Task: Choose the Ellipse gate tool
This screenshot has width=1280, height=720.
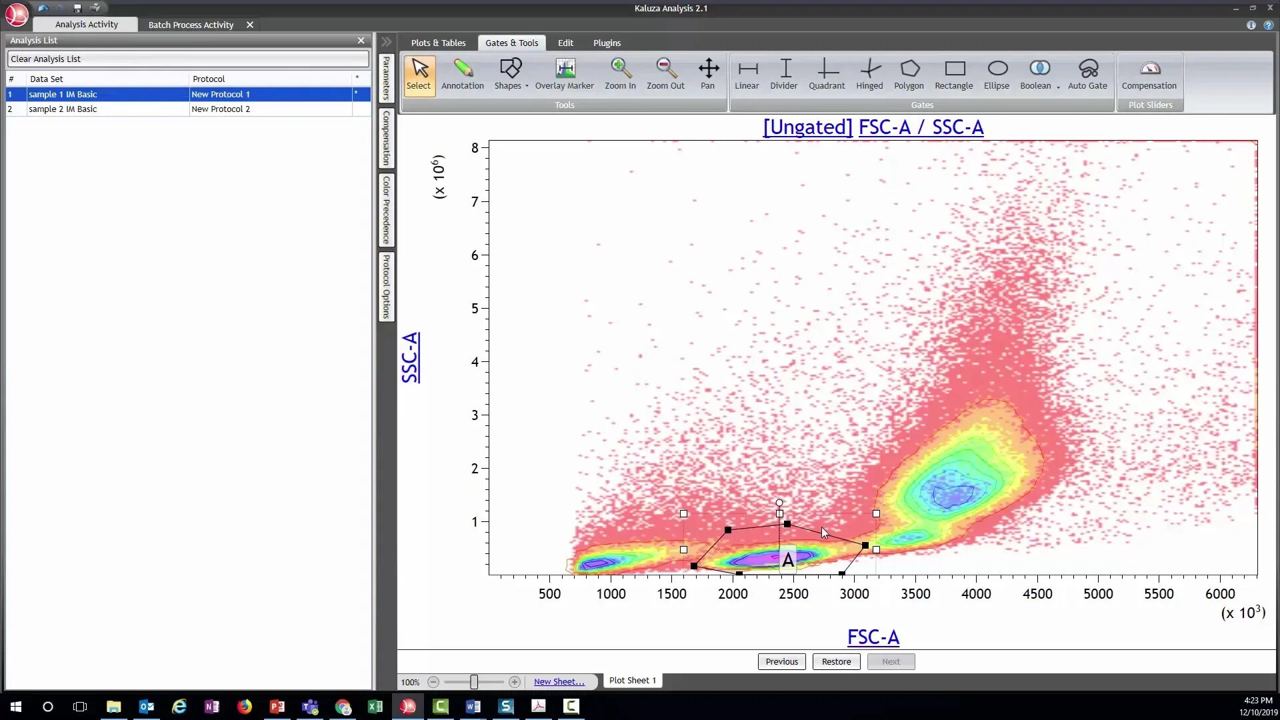Action: [996, 74]
